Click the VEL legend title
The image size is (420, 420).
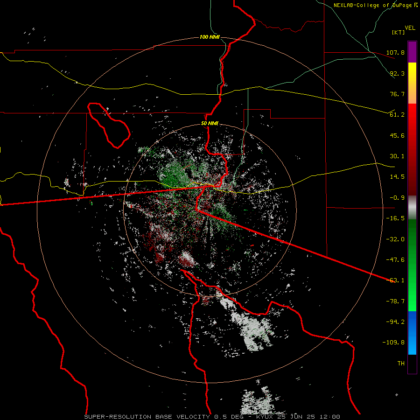(410, 28)
